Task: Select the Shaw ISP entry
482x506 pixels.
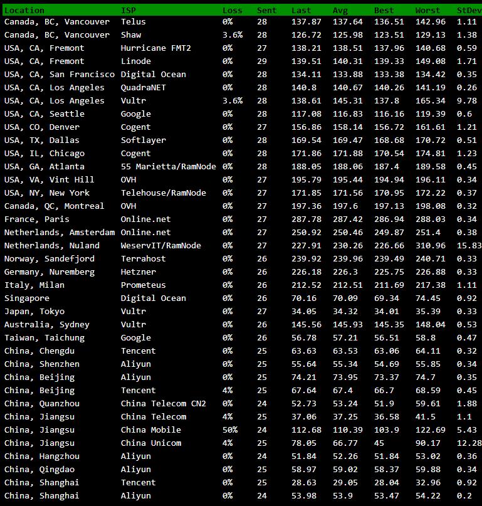Action: [131, 35]
